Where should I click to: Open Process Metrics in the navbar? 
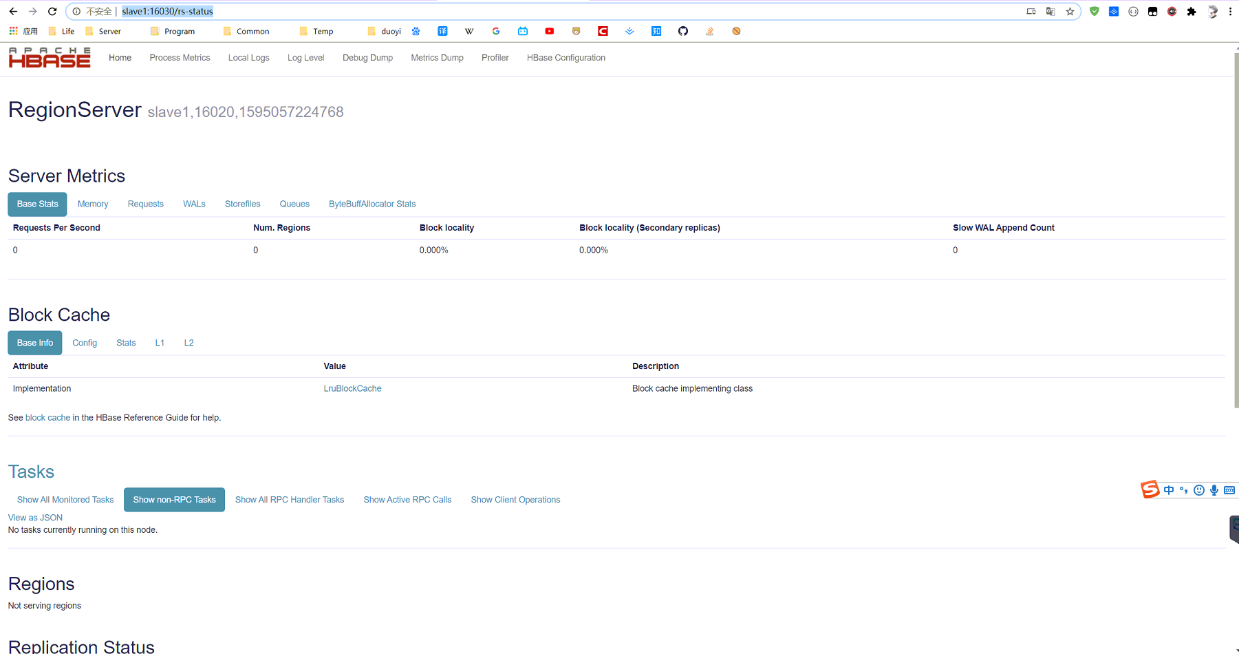click(x=180, y=58)
